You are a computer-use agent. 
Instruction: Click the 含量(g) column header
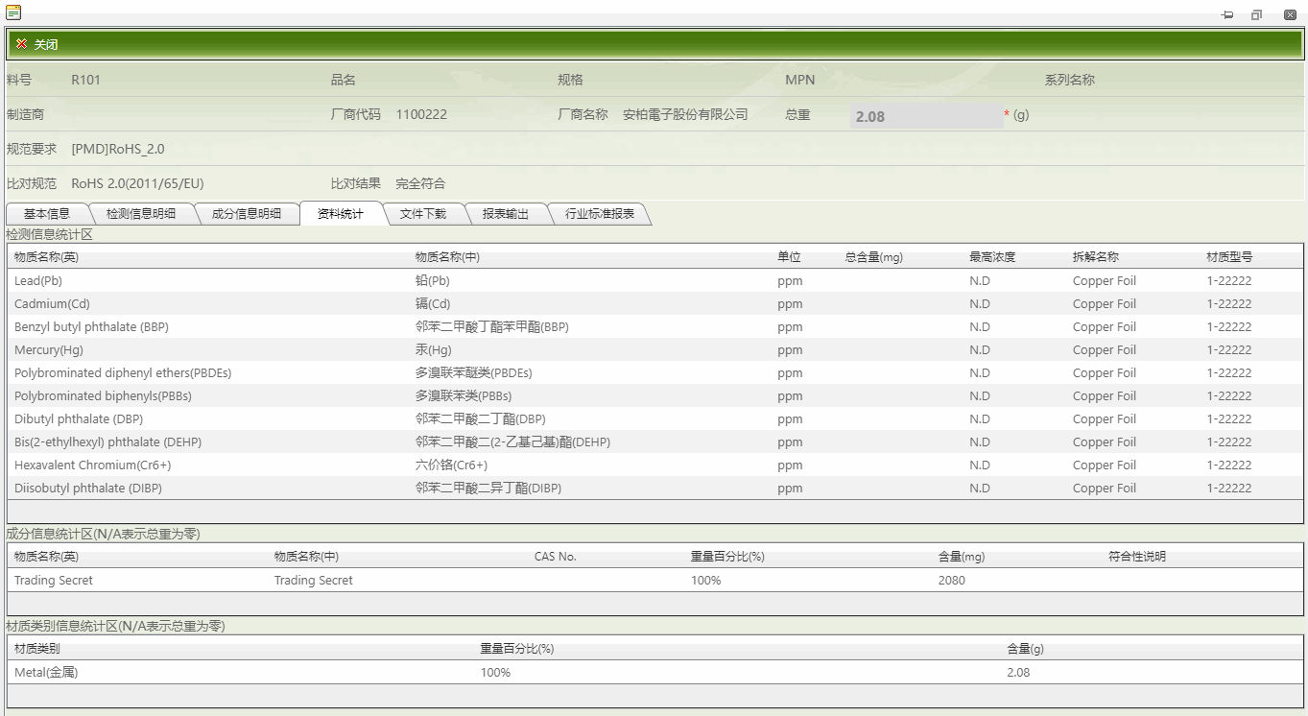pos(1026,649)
